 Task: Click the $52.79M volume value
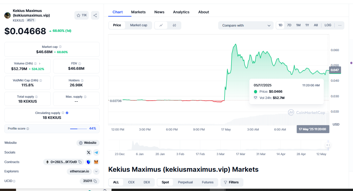click(19, 69)
